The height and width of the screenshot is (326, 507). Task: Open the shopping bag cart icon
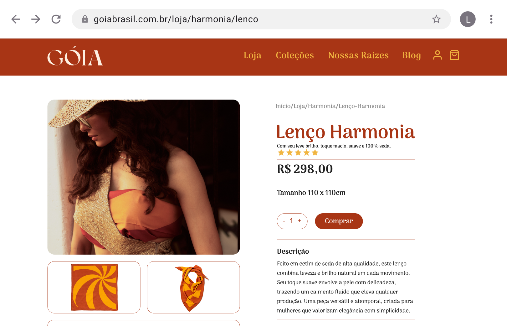point(454,55)
